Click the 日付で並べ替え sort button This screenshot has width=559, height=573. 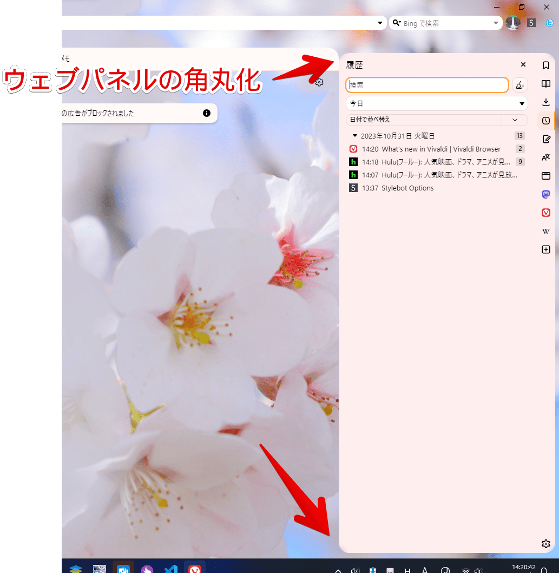(424, 120)
